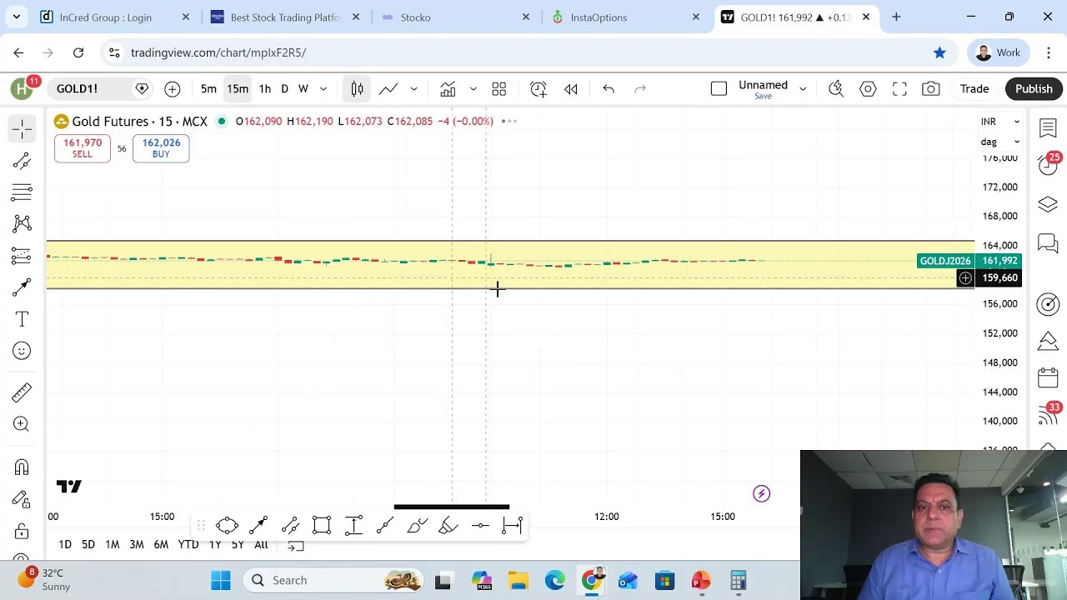The width and height of the screenshot is (1067, 600).
Task: Set chart range to 1D
Action: tap(65, 544)
